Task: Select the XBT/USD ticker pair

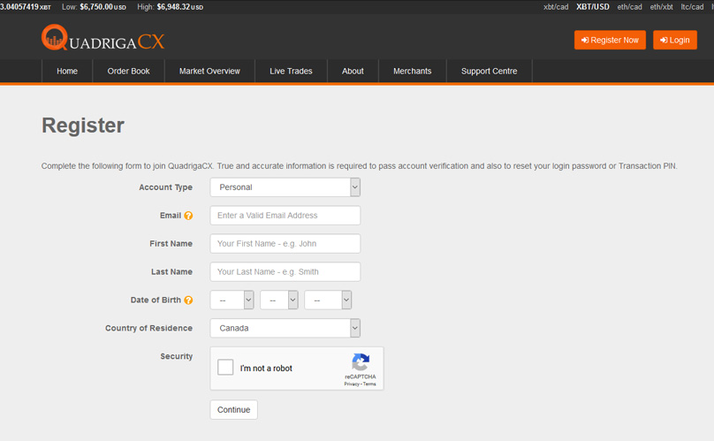Action: [x=593, y=7]
